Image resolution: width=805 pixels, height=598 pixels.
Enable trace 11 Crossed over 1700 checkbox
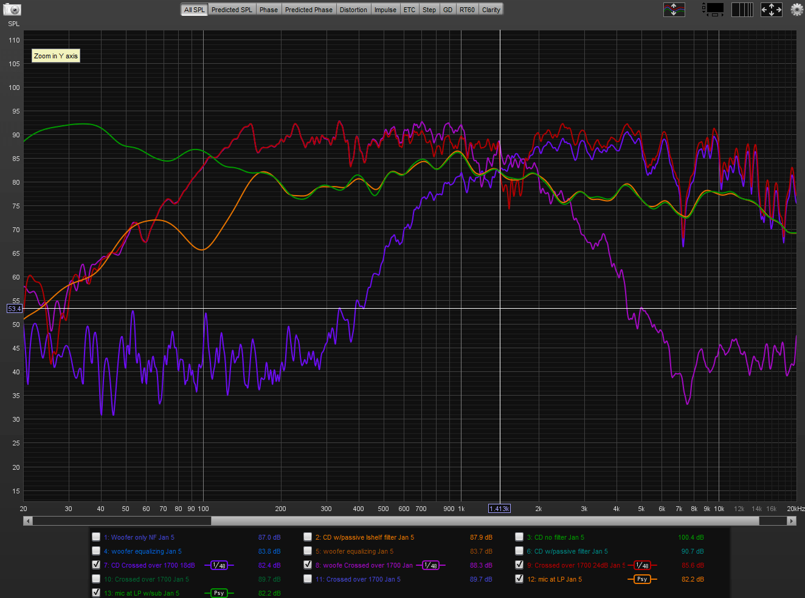pos(308,579)
